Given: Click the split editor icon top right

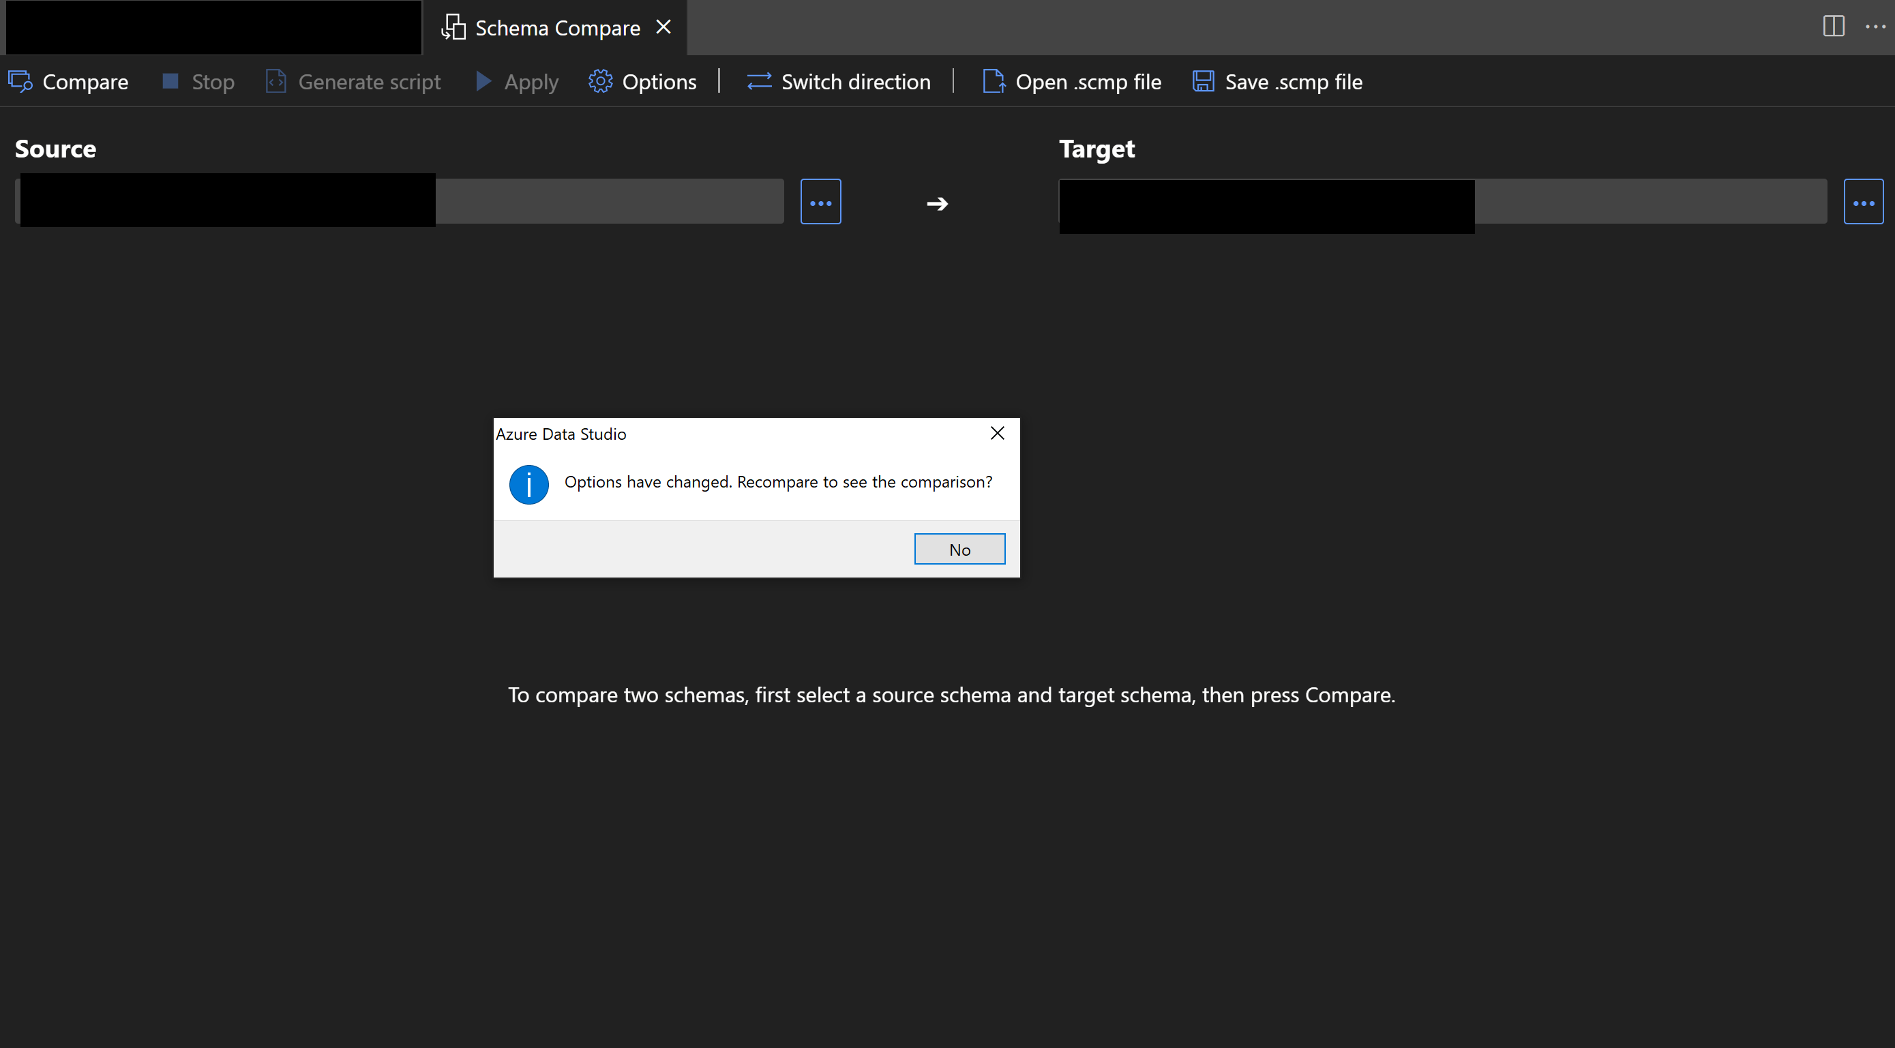Looking at the screenshot, I should point(1833,27).
